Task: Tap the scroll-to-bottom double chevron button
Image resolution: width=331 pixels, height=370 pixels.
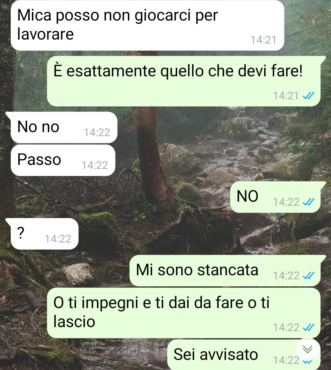Action: [x=307, y=349]
